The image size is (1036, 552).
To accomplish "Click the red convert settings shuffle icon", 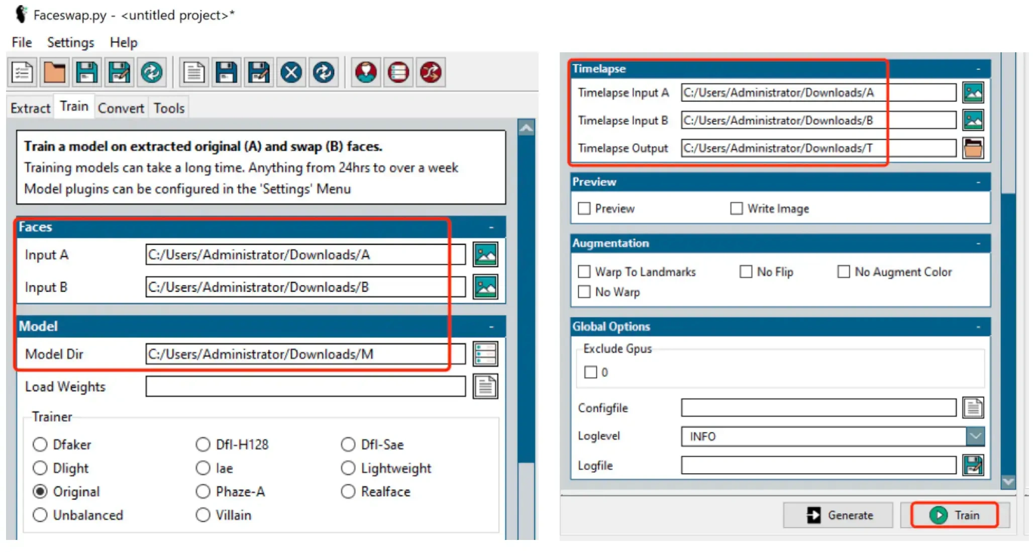I will 431,72.
